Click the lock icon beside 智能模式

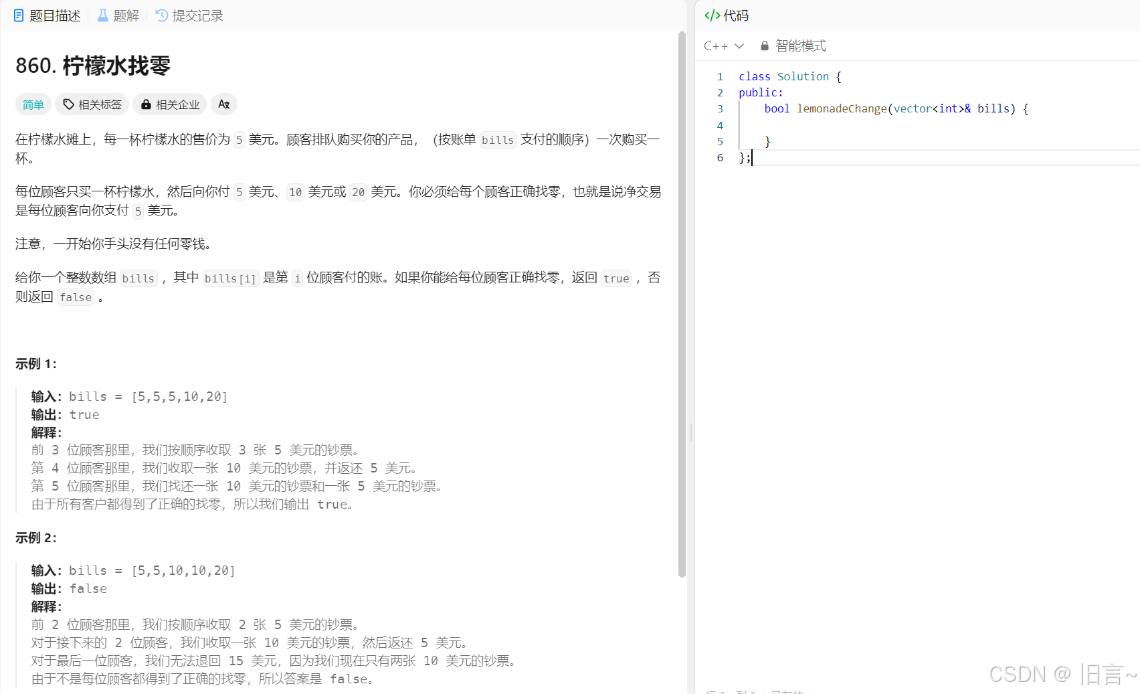click(764, 46)
